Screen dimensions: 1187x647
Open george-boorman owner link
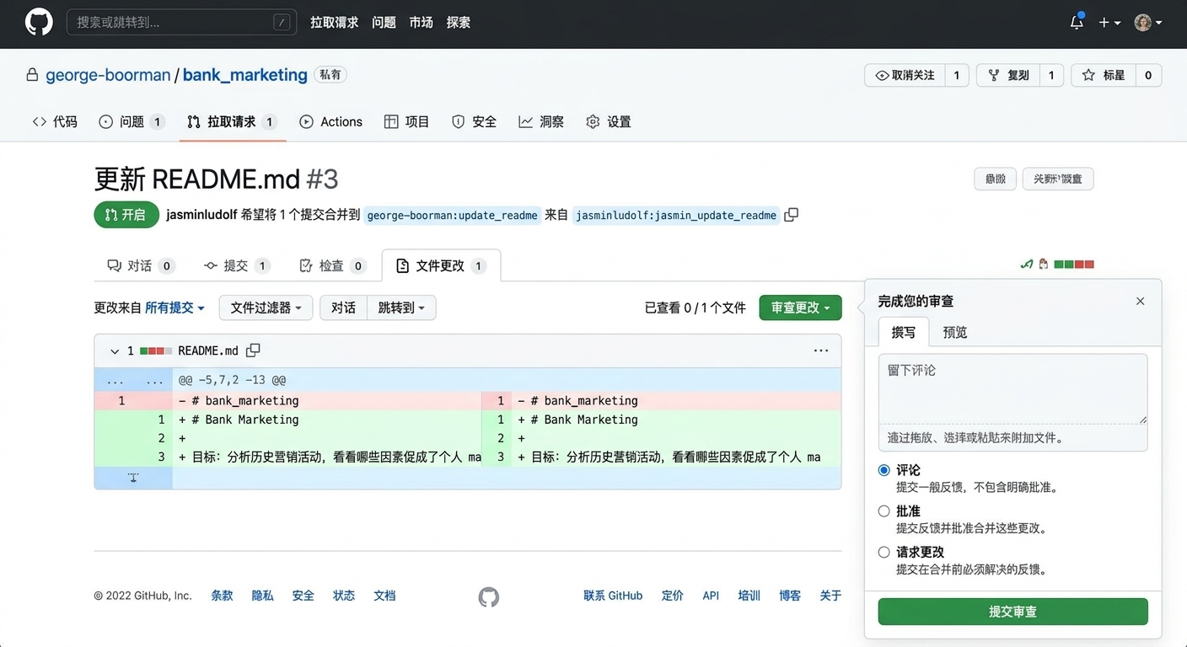[108, 75]
